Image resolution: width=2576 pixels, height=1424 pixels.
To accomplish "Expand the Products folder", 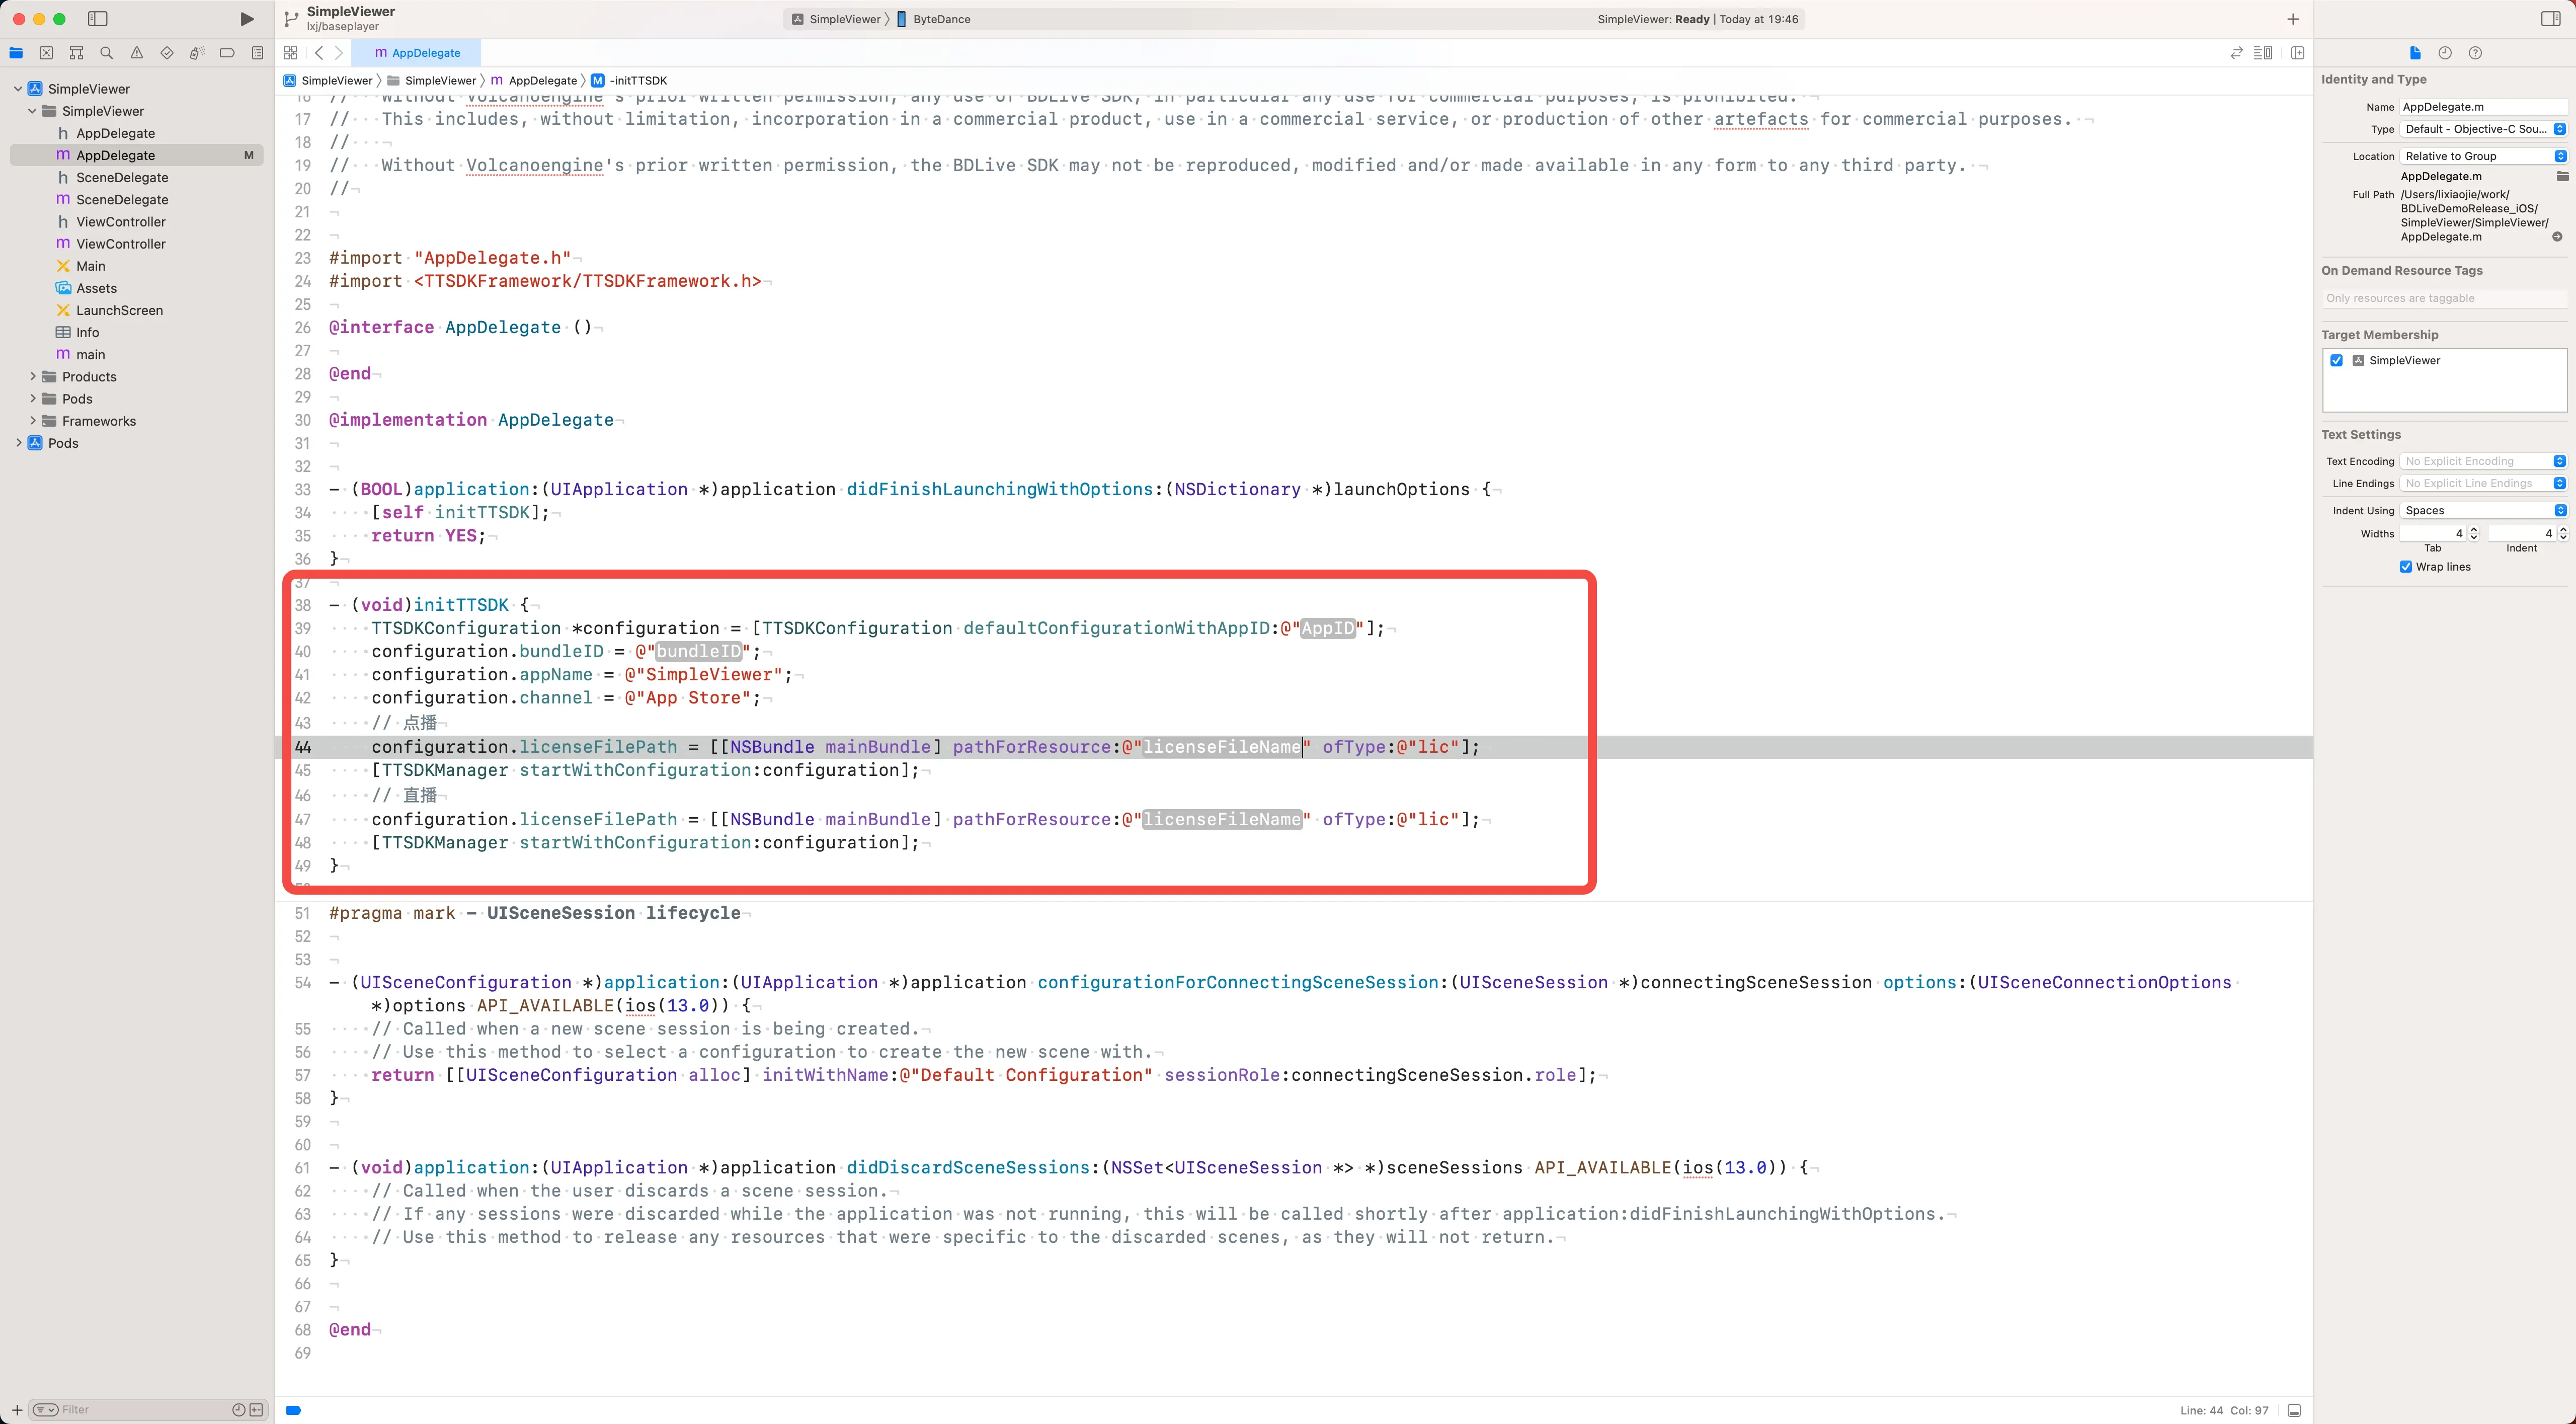I will coord(32,377).
